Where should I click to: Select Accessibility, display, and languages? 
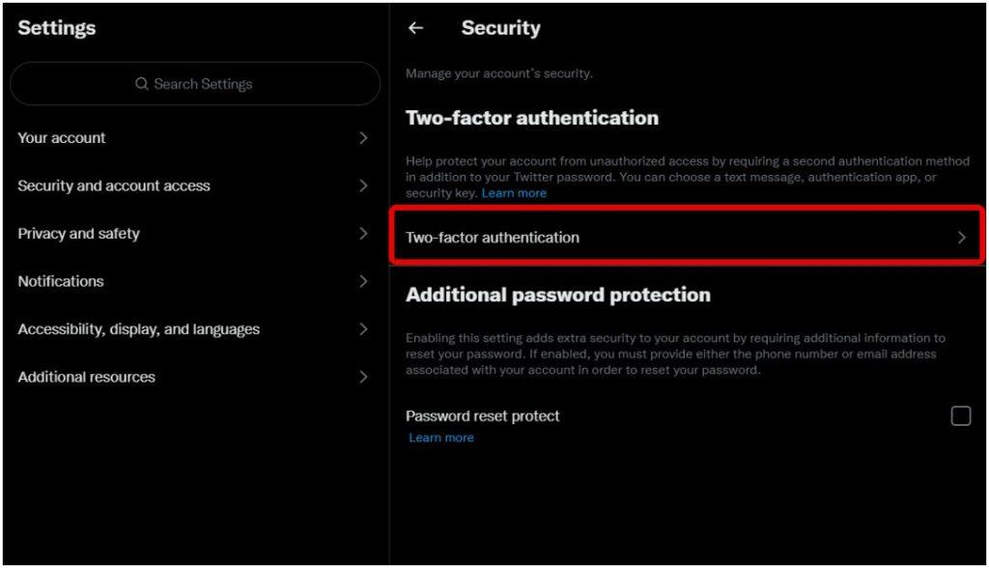pos(193,328)
